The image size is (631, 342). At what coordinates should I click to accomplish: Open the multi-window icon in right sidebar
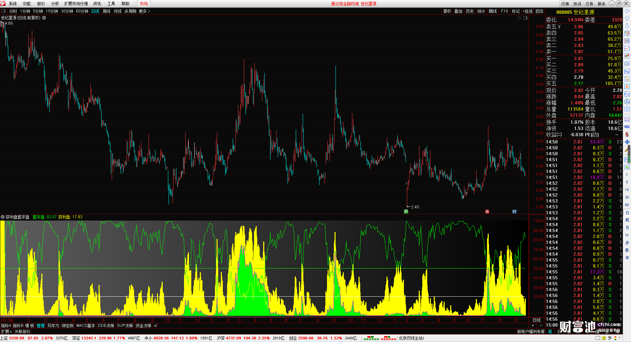pos(627,64)
